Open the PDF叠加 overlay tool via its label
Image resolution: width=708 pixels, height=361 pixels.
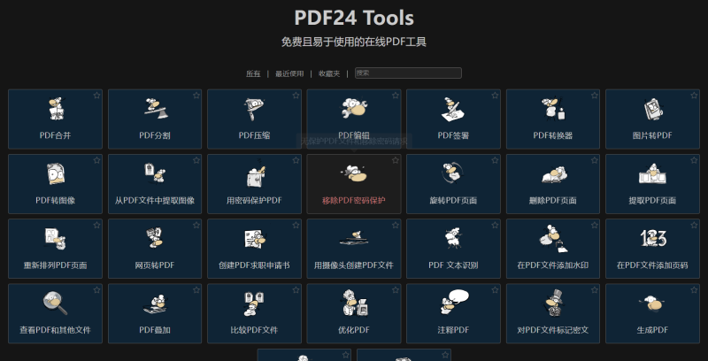pyautogui.click(x=155, y=330)
